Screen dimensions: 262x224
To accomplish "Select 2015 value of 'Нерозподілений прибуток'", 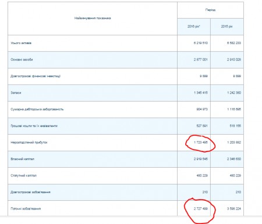I will point(234,142).
